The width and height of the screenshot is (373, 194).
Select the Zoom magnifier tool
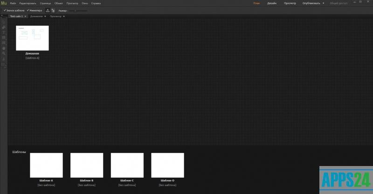pyautogui.click(x=4, y=53)
